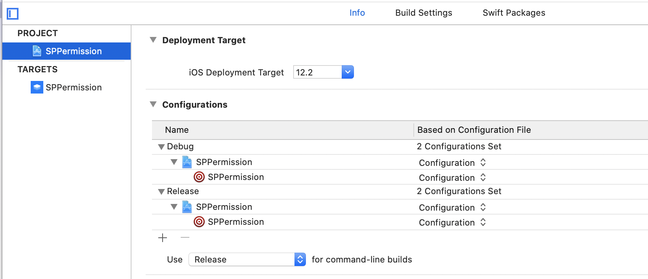This screenshot has width=648, height=279.
Task: Open Configuration popup for Debug SPPermission target
Action: [452, 178]
